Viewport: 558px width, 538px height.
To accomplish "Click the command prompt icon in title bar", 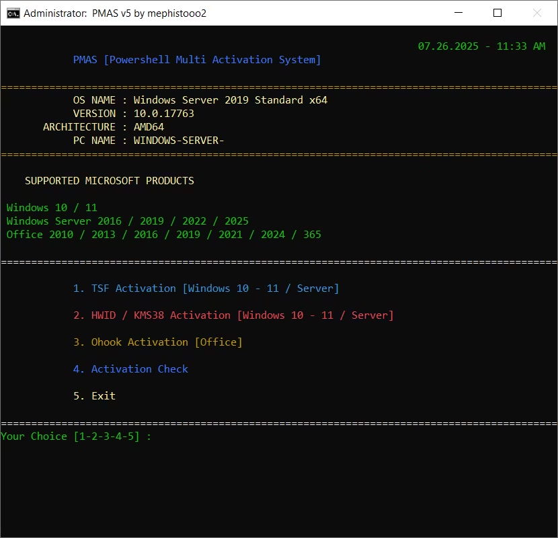I will (12, 13).
